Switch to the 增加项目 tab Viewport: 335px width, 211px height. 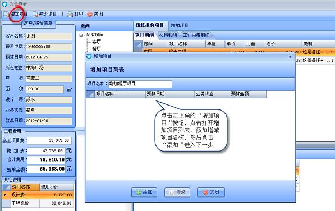click(180, 26)
